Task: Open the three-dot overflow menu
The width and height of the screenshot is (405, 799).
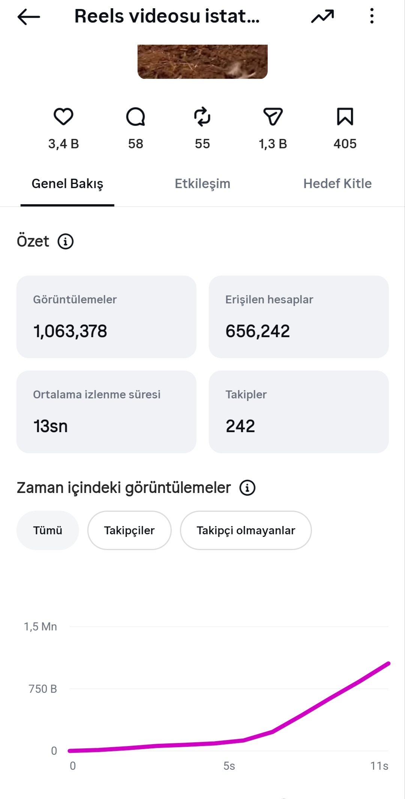Action: coord(372,16)
